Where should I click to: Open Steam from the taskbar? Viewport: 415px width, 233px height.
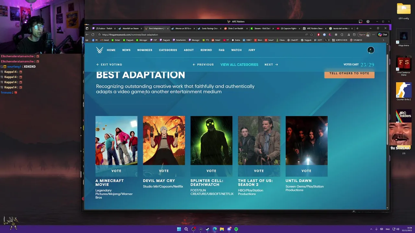pyautogui.click(x=207, y=229)
